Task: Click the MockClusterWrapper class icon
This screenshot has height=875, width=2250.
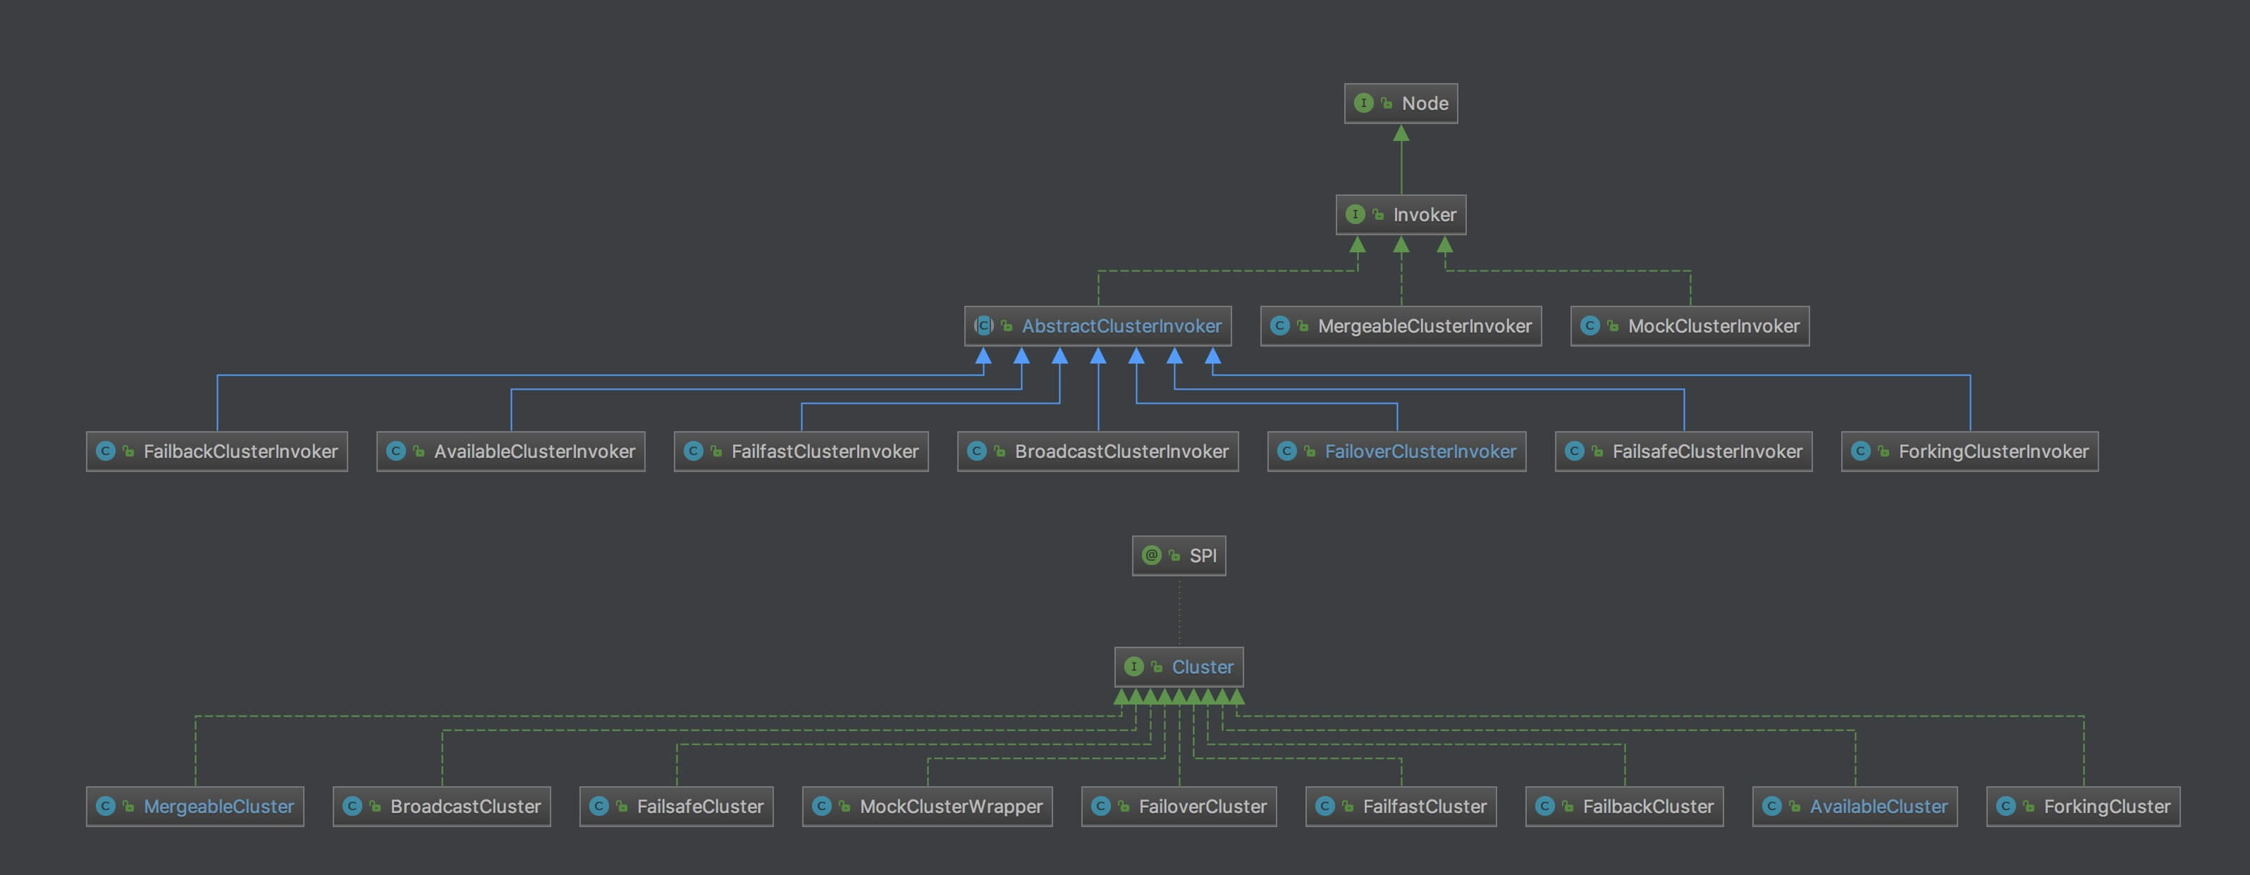Action: point(821,807)
